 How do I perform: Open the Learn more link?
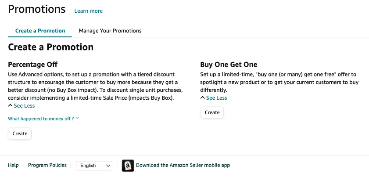coord(89,11)
